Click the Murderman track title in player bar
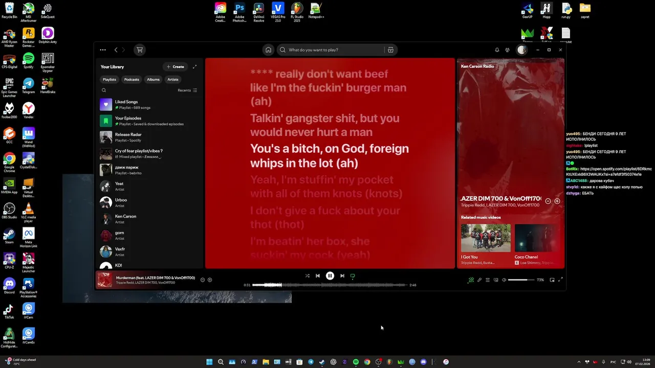Viewport: 655px width, 368px height. click(156, 278)
